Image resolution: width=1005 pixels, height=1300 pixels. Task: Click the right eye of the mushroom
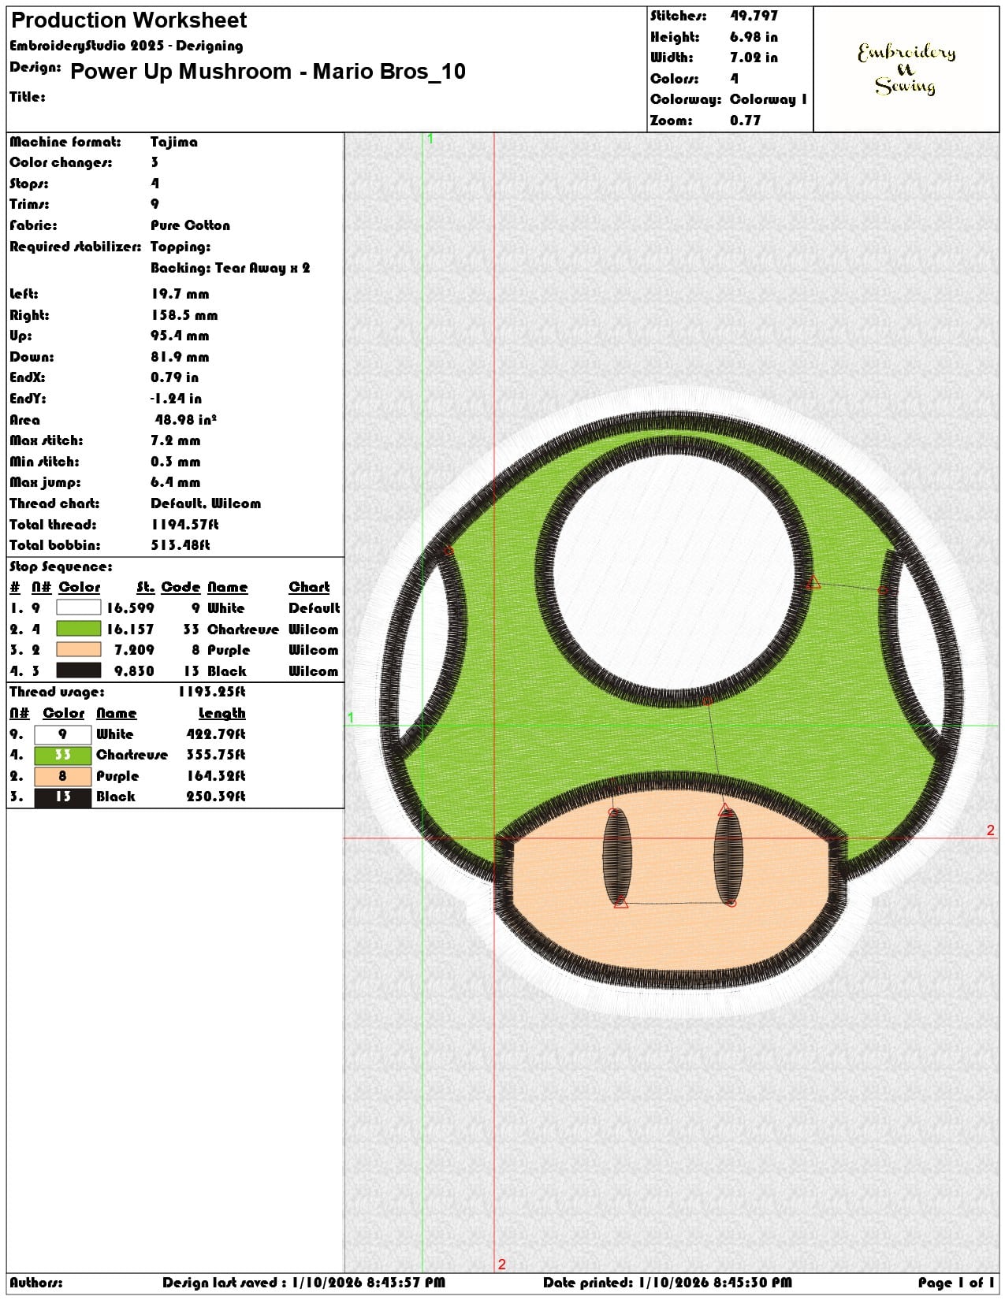(728, 857)
